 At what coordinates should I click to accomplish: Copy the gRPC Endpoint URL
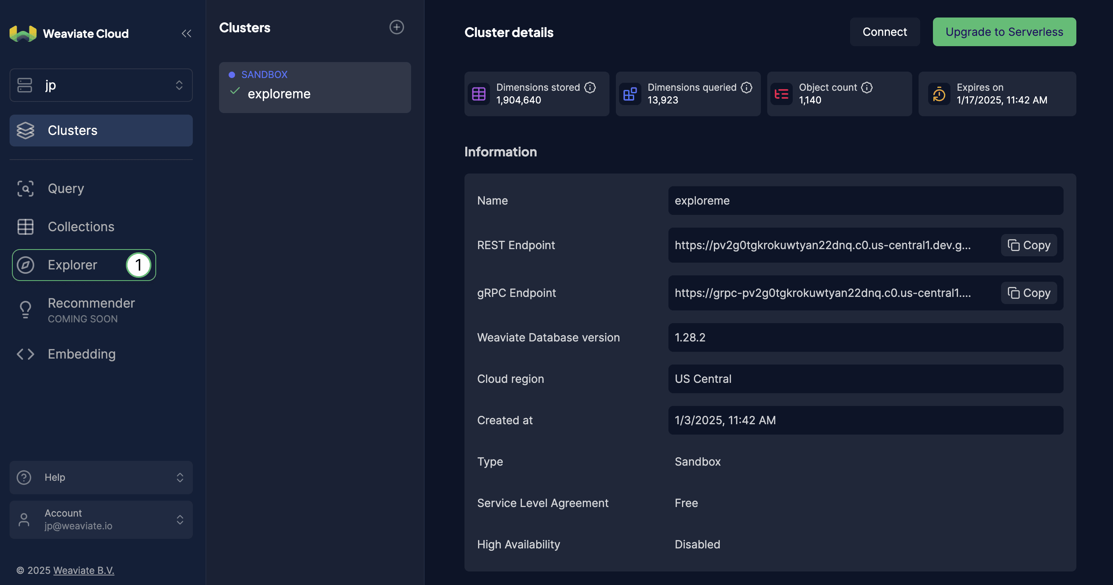(1029, 293)
